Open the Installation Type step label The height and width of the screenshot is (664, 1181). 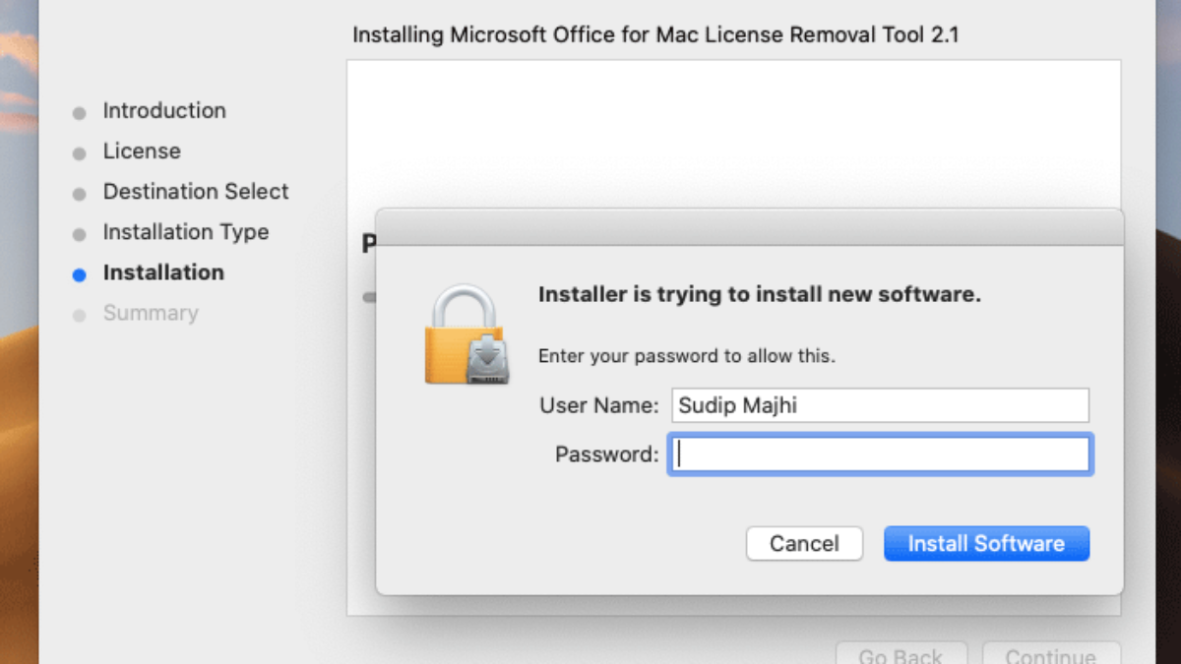point(186,232)
